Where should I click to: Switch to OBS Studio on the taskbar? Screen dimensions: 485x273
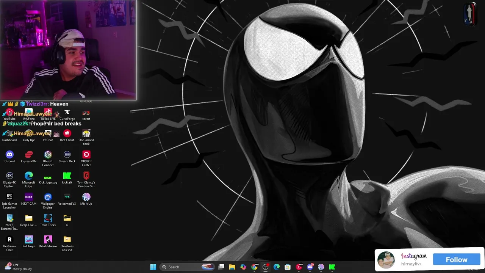coord(266,267)
